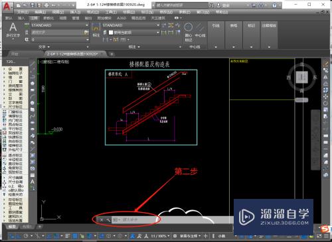Click the Save icon in quick access toolbar
Screen dimensions: 332x242
coord(33,5)
